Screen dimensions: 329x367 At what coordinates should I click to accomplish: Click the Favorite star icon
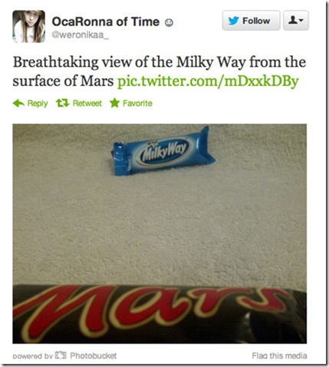pos(114,103)
